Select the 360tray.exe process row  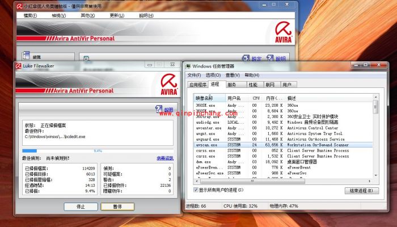click(x=283, y=116)
